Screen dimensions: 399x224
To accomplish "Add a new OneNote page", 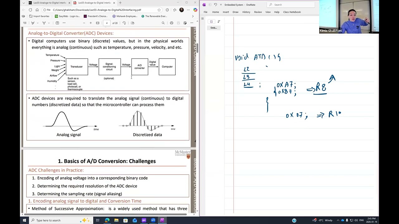I will [x=211, y=21].
